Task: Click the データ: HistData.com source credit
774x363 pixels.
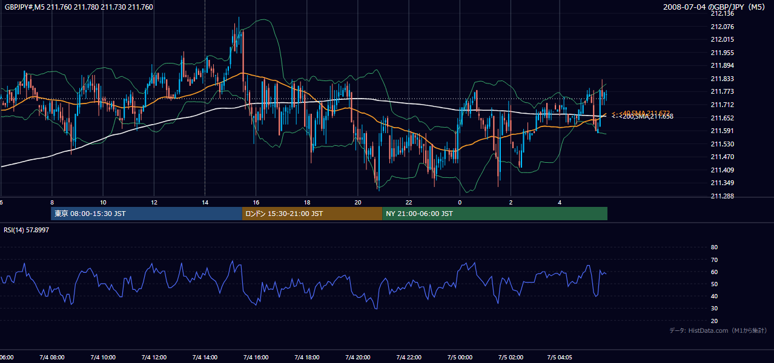Action: pos(718,330)
